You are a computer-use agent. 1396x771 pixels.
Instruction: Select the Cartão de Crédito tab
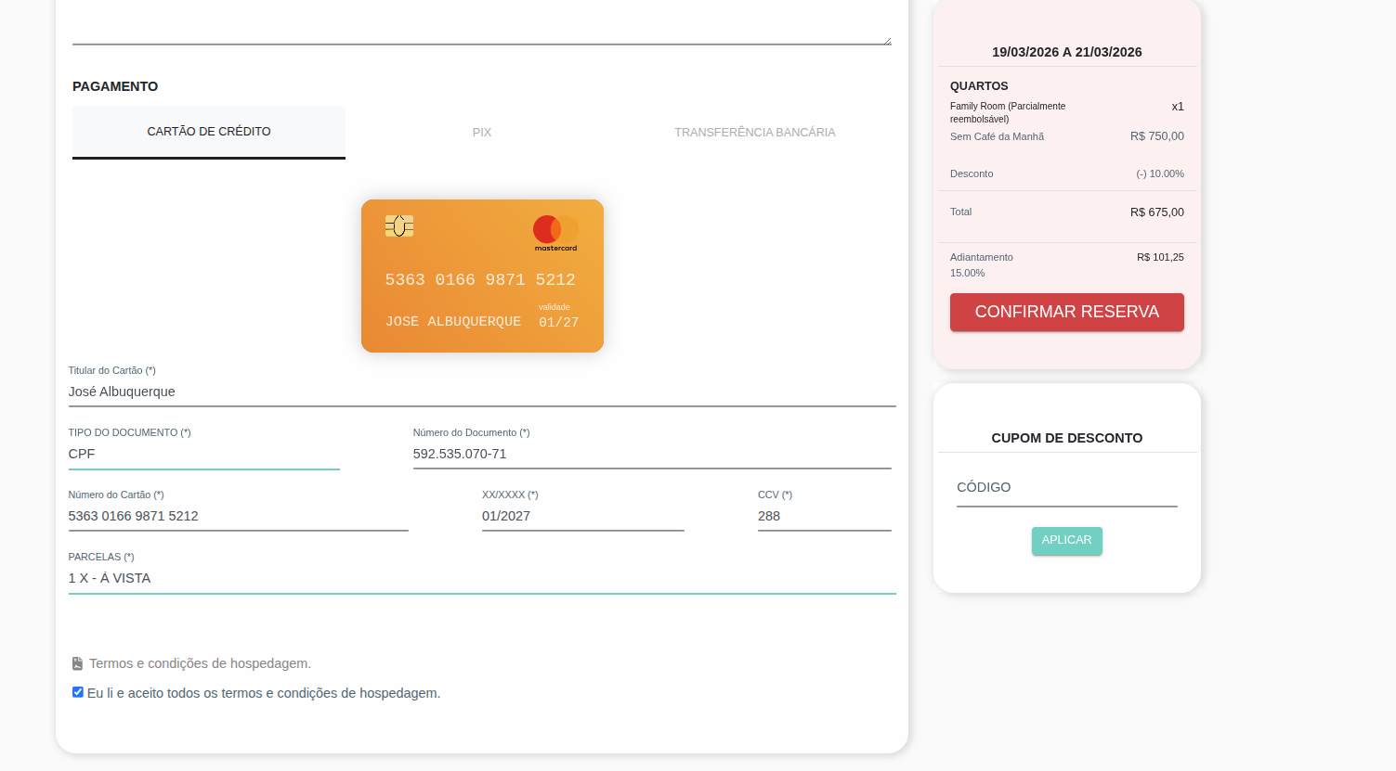[209, 132]
